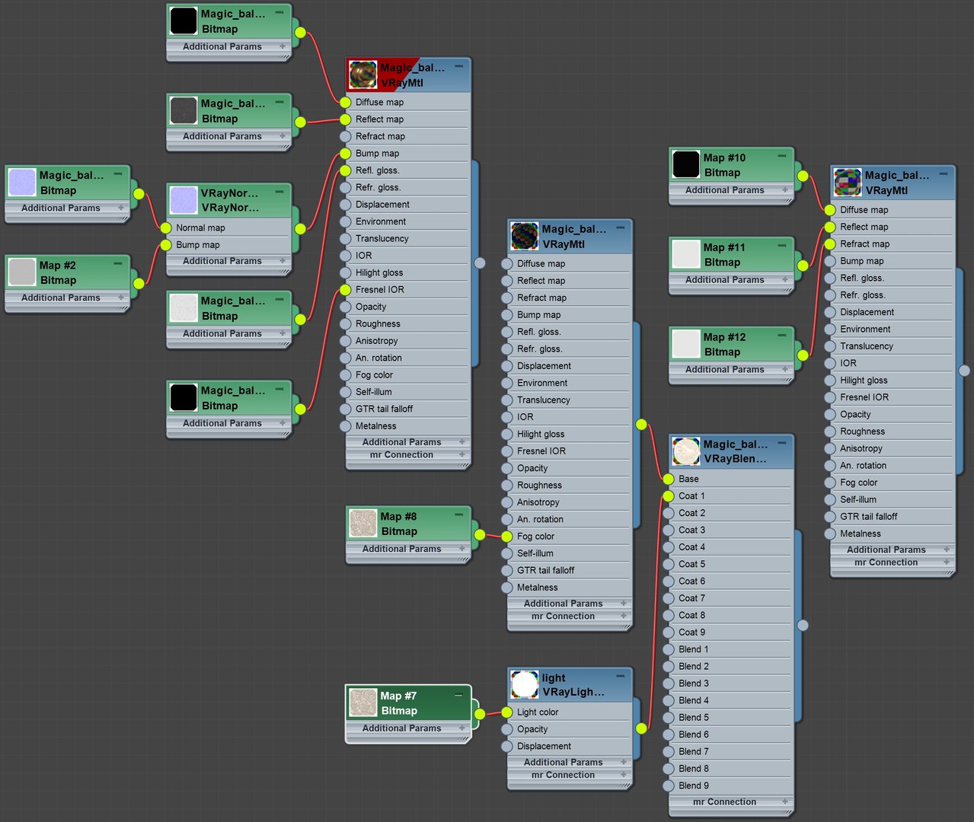The image size is (974, 822).
Task: Click the light VRayLight material preview
Action: (x=525, y=685)
